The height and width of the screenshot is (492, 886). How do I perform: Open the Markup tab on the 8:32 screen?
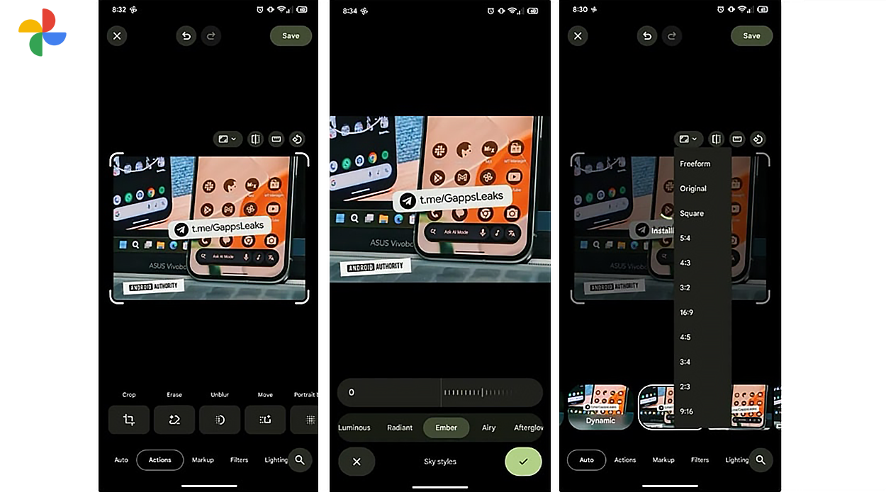(203, 460)
